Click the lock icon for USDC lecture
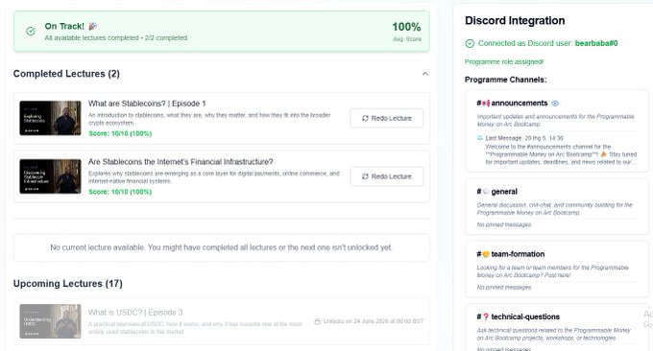Viewport: 653px width, 351px height. coord(317,321)
